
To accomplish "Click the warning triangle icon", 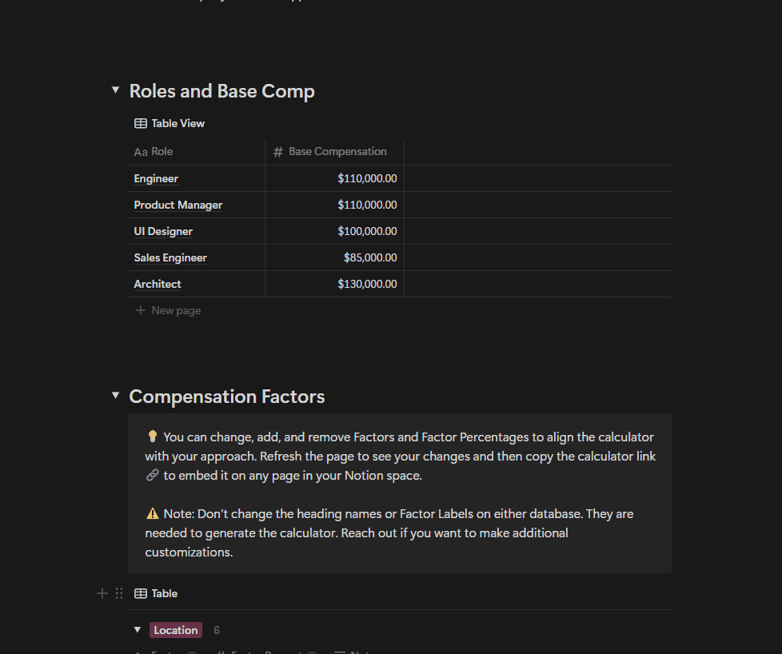I will pos(152,513).
